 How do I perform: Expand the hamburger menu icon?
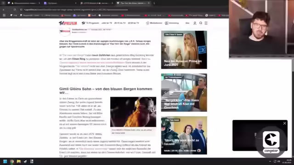(206, 23)
